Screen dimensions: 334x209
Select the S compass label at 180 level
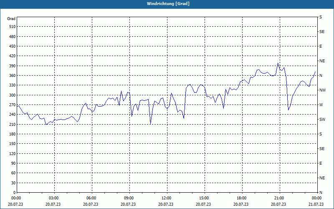tap(321, 134)
